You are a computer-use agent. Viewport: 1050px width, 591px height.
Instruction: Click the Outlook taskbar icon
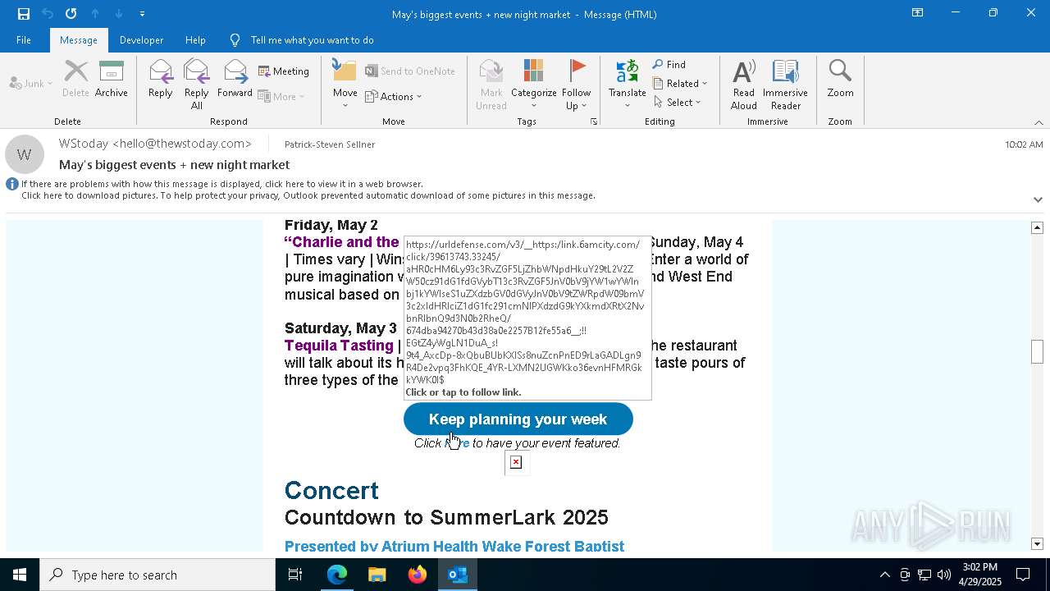tap(458, 575)
